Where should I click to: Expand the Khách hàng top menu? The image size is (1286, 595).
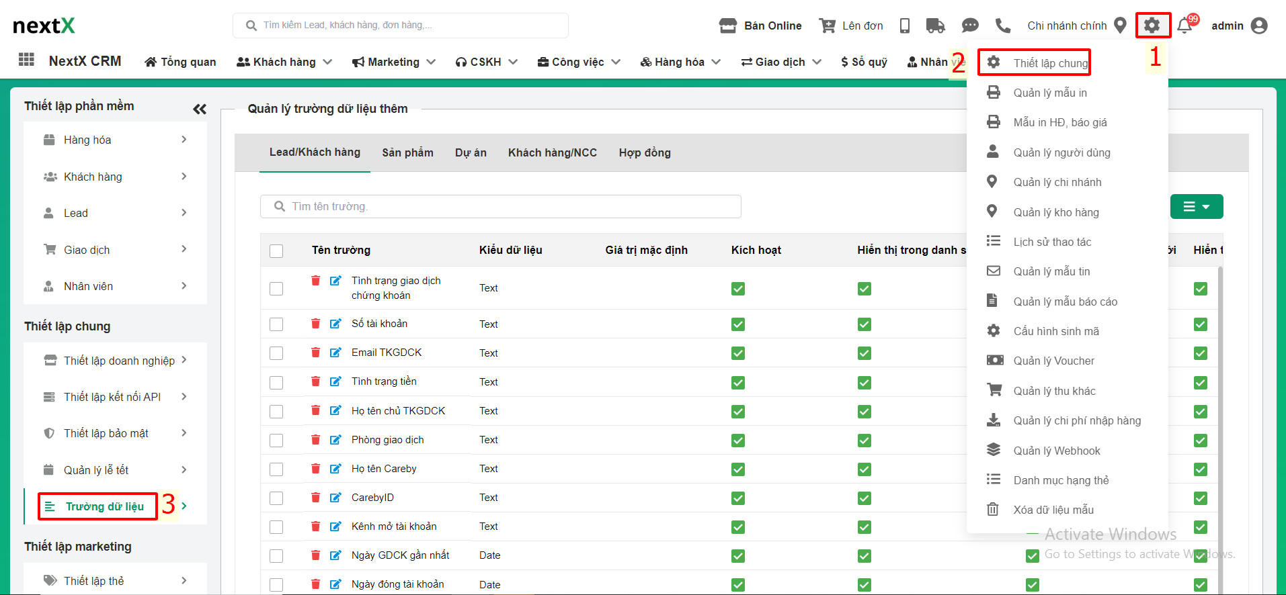pos(284,62)
